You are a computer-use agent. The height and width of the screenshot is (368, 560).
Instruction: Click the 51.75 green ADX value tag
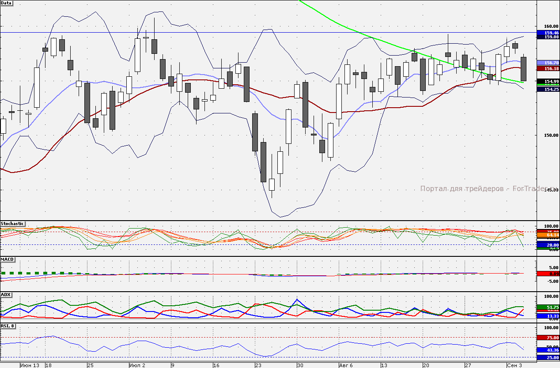(x=548, y=307)
